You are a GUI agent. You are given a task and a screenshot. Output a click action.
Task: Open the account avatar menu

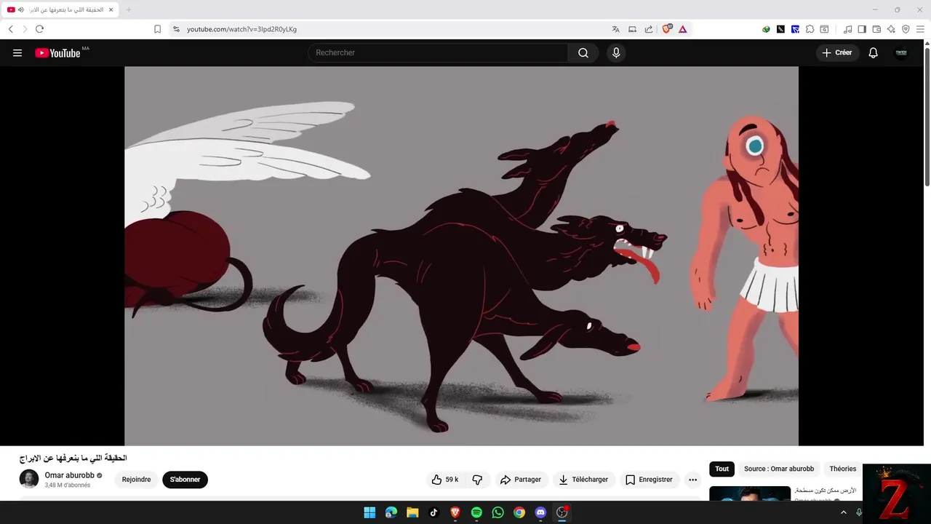point(901,52)
